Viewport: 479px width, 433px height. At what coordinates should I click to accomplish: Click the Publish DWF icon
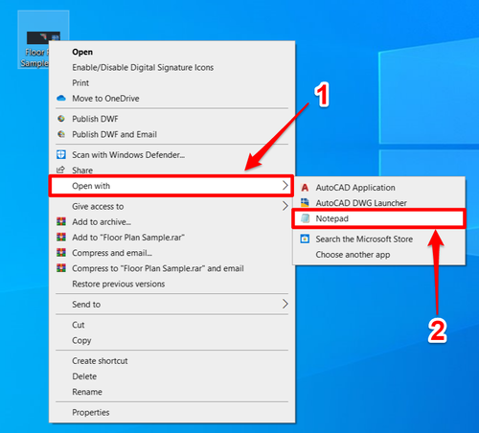point(61,119)
